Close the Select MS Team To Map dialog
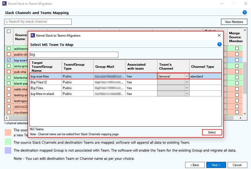The width and height of the screenshot is (251, 169). click(x=219, y=35)
